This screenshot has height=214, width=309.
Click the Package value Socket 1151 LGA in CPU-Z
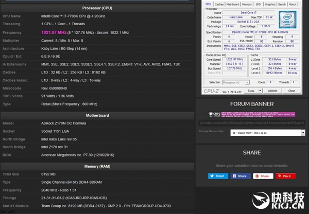point(248,22)
